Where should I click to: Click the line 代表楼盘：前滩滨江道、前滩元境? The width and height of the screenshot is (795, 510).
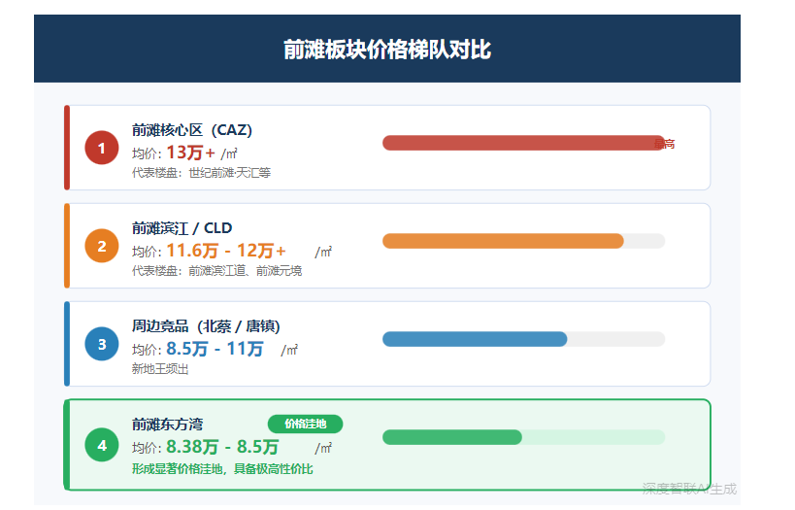point(217,271)
